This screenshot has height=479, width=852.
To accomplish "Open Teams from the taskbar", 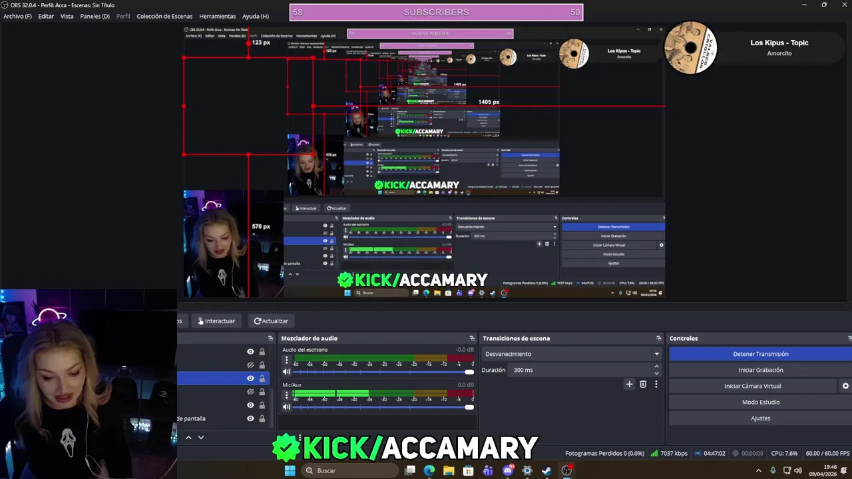I will (488, 470).
